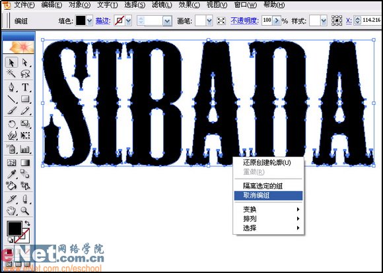Open the 画笔 brush dropdown arrow
The height and width of the screenshot is (273, 383).
[209, 21]
